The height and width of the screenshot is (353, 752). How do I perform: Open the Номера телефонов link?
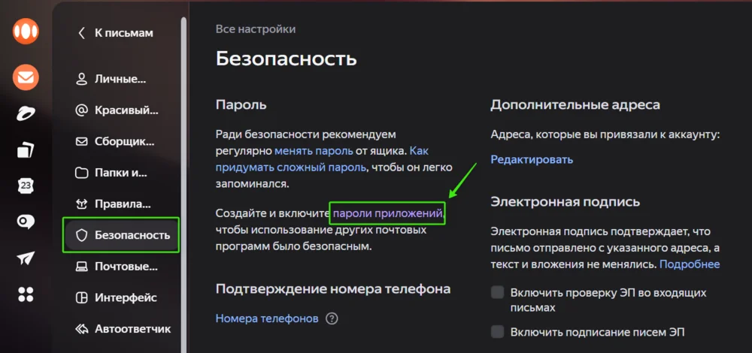pos(267,318)
